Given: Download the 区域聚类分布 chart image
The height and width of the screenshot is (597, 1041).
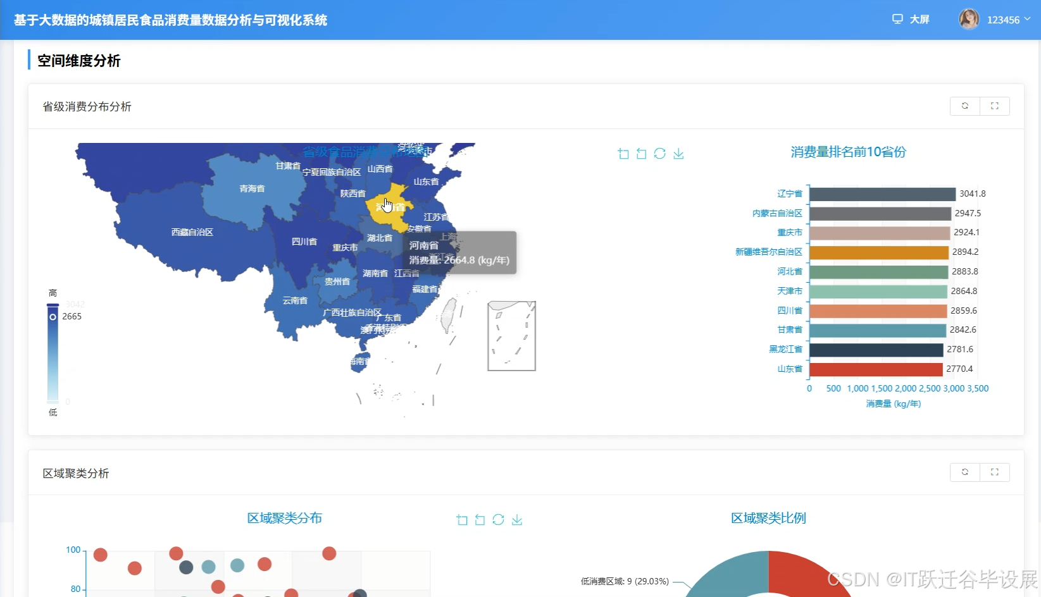Looking at the screenshot, I should pos(517,520).
